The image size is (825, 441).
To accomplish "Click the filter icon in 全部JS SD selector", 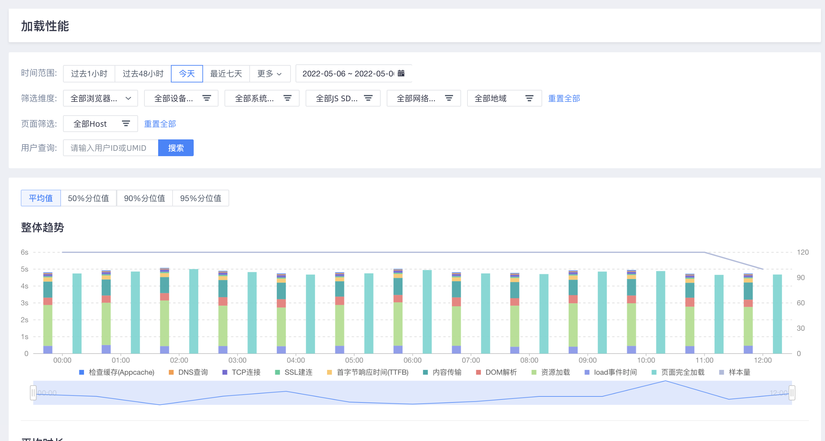I will click(x=368, y=98).
